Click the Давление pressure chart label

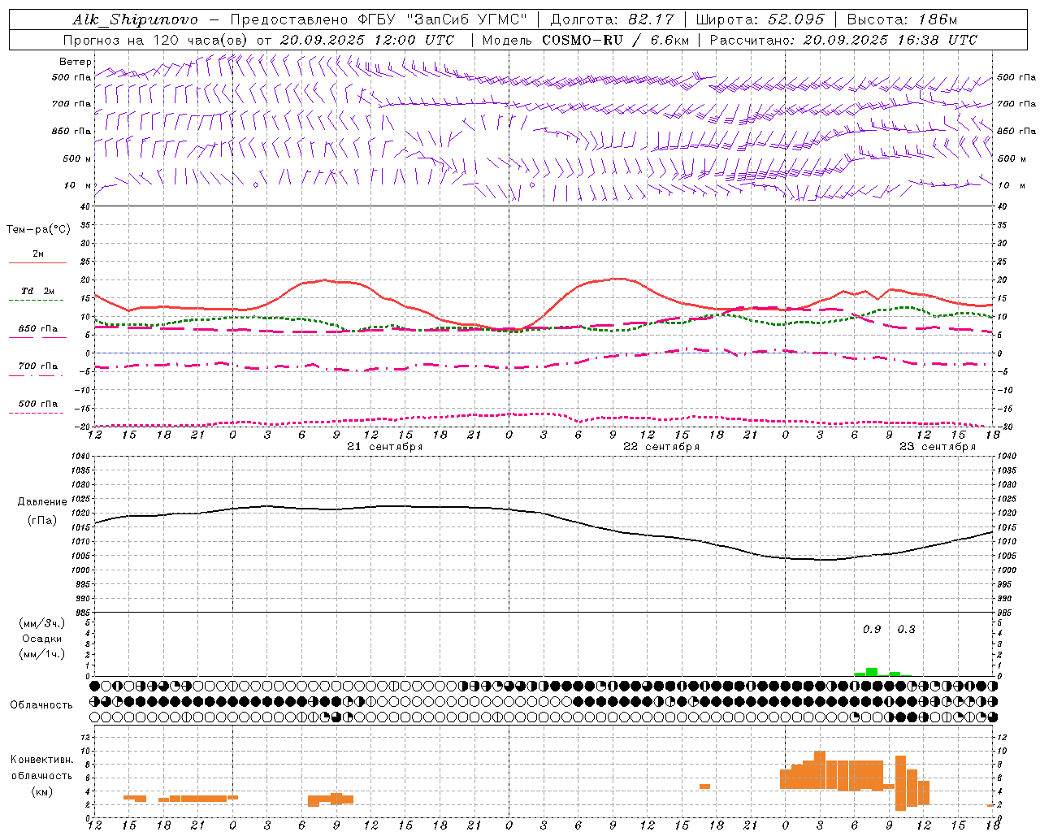click(x=42, y=501)
